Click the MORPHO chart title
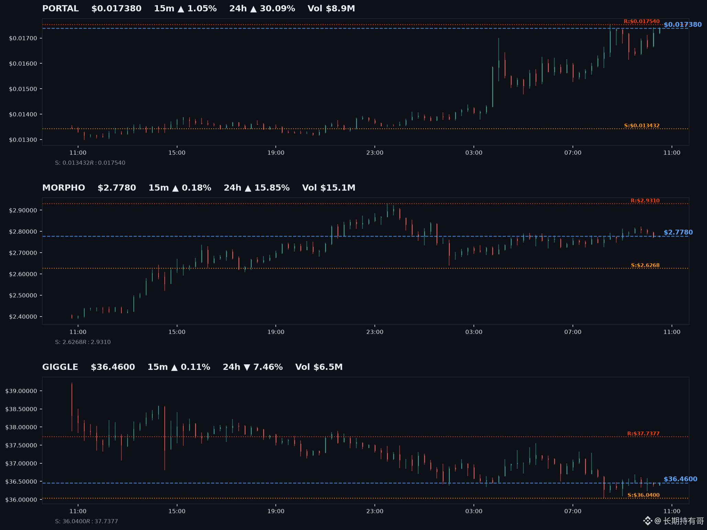This screenshot has width=707, height=530. coord(64,188)
